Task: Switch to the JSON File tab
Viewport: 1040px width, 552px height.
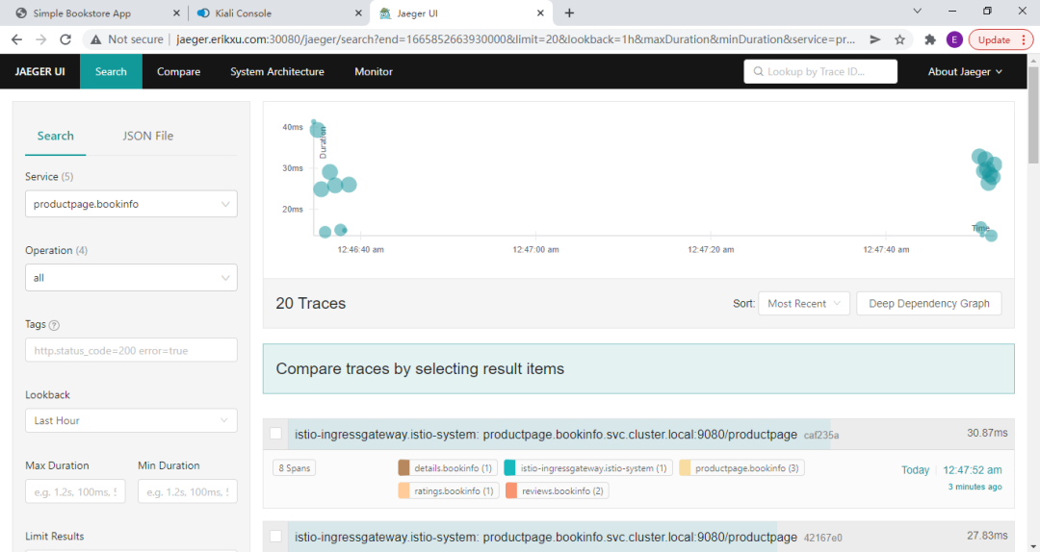Action: click(148, 136)
